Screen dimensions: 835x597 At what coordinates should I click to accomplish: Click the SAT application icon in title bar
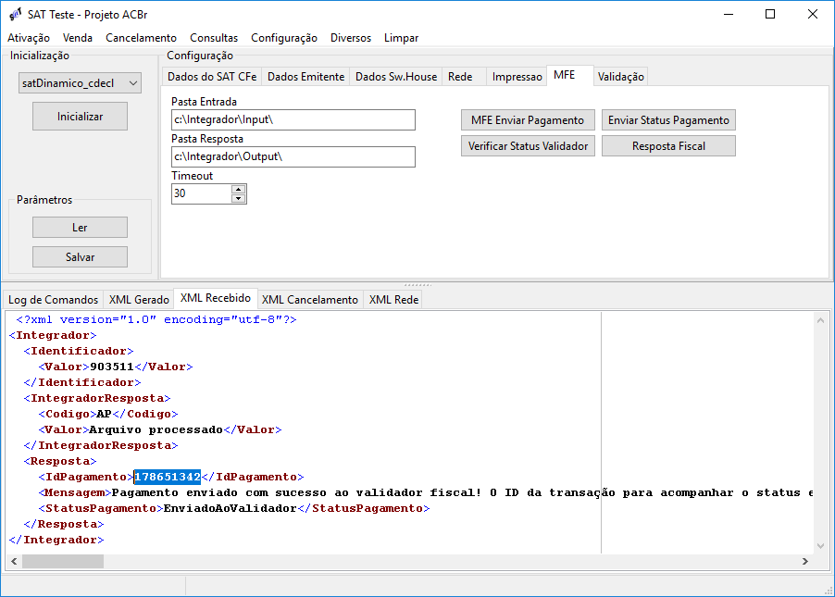(15, 15)
